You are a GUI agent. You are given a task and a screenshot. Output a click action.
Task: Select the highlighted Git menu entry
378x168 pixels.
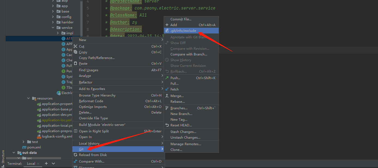pyautogui.click(x=118, y=149)
